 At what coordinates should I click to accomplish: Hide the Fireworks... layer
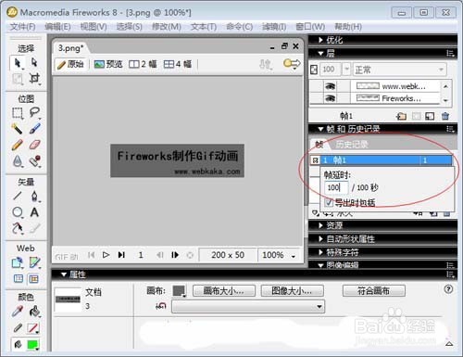(x=330, y=98)
